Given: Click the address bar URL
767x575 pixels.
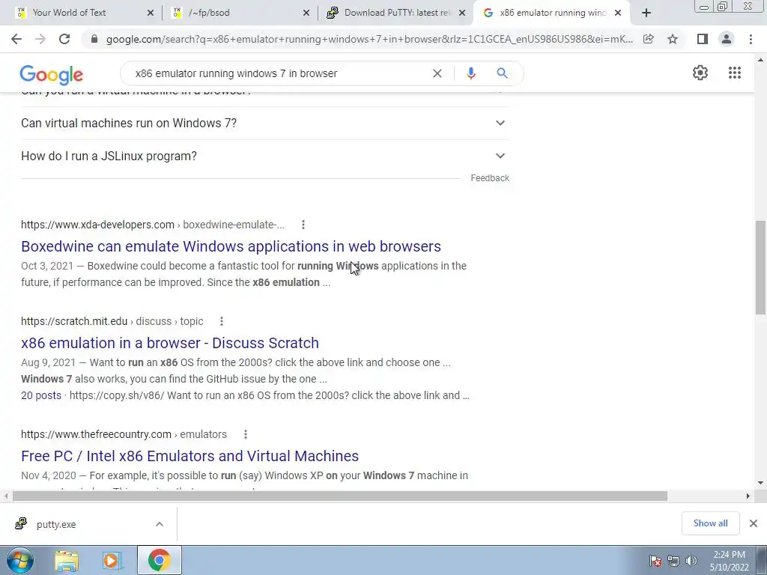Looking at the screenshot, I should click(x=369, y=39).
